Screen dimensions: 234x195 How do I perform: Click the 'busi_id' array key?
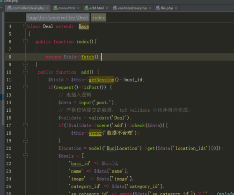click(80, 164)
